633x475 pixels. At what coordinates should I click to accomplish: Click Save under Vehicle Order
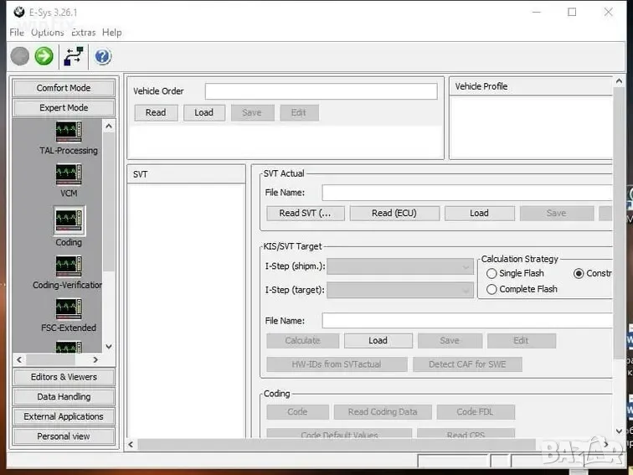pyautogui.click(x=252, y=113)
